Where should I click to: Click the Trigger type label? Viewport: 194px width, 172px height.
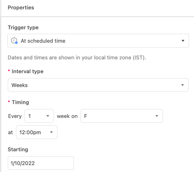23,28
